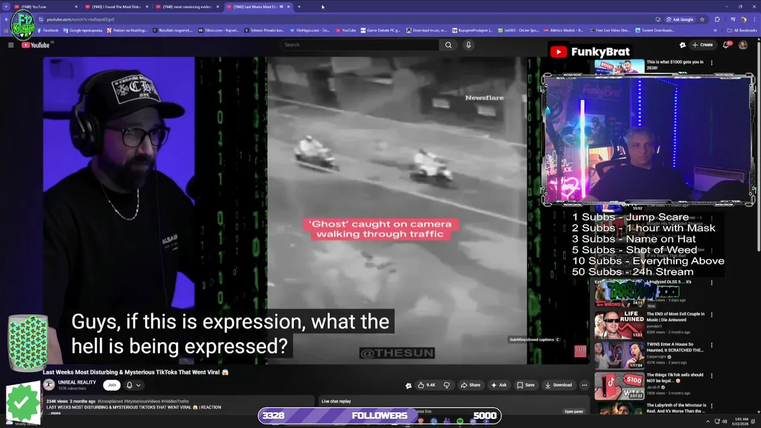Viewport: 761px width, 428px height.
Task: Open the Torrent Downloads bookmark
Action: click(x=655, y=30)
